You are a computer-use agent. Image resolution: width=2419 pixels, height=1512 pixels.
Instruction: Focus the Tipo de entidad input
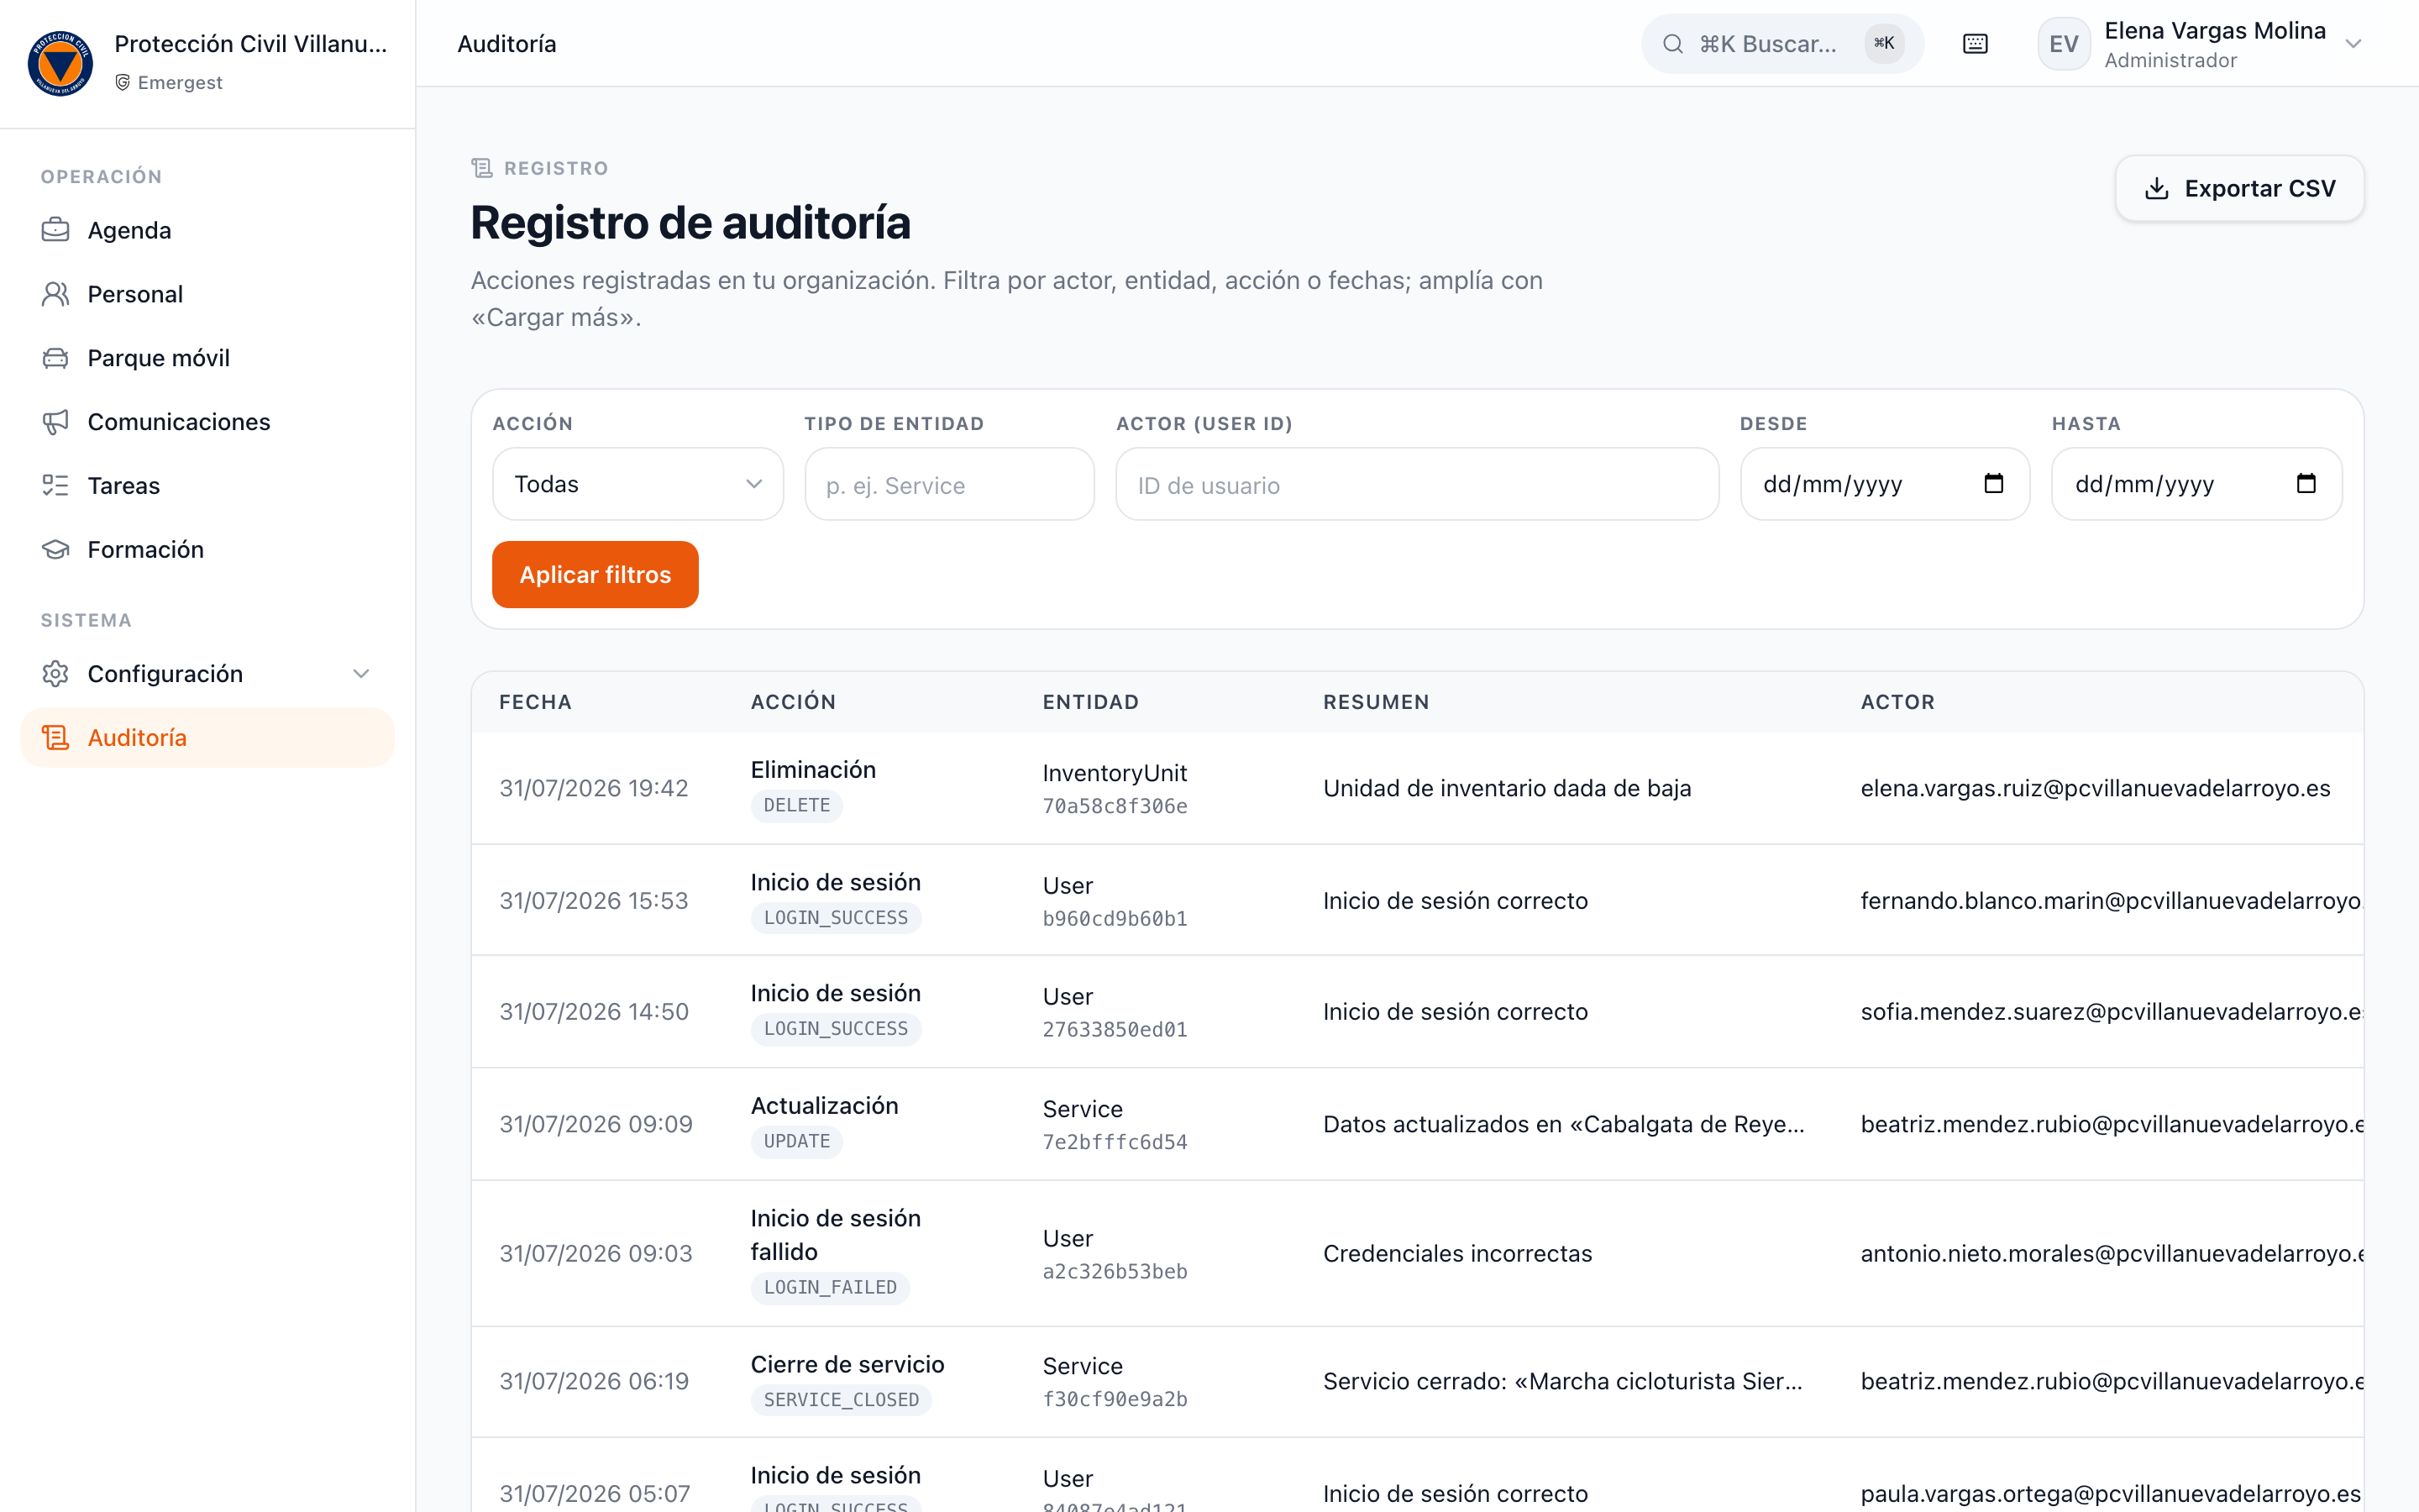coord(950,485)
